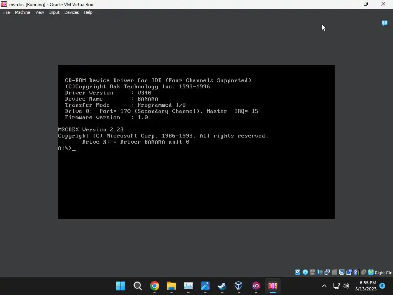Click the virtualization features V indicator
Image resolution: width=393 pixels, height=295 pixels.
point(357,272)
